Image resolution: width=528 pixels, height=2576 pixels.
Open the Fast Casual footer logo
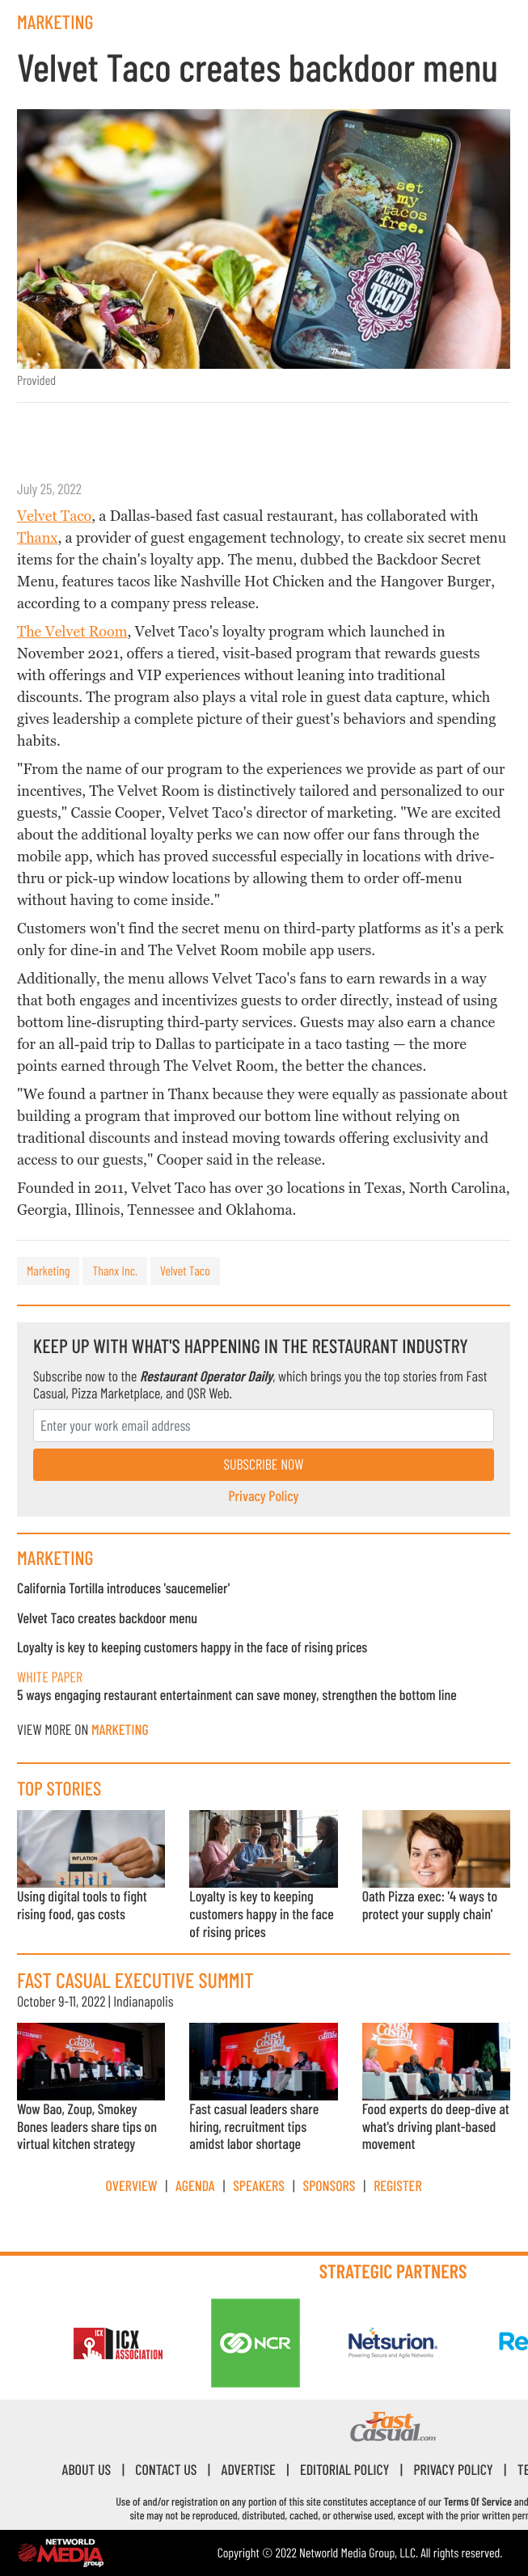392,2427
